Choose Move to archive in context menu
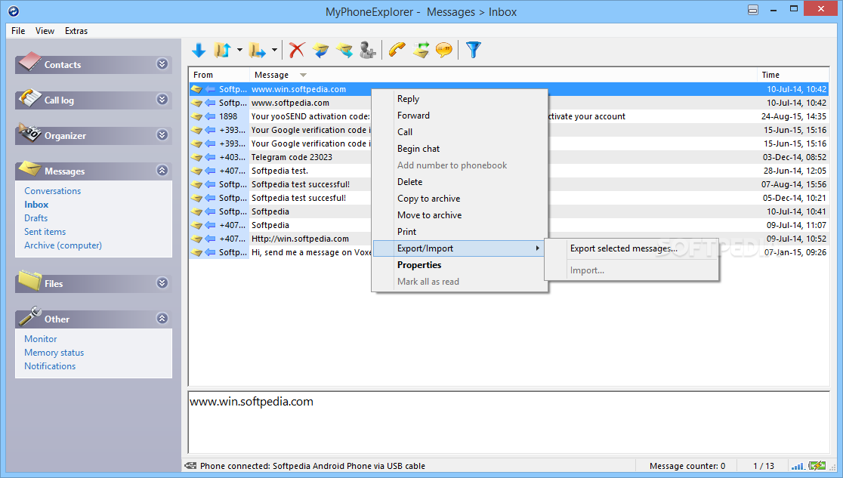This screenshot has height=478, width=843. pos(460,215)
